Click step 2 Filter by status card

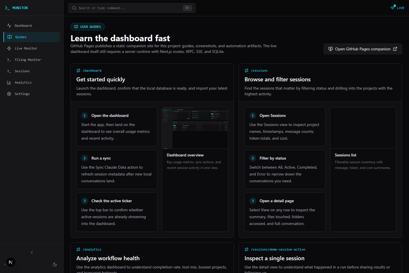(285, 169)
